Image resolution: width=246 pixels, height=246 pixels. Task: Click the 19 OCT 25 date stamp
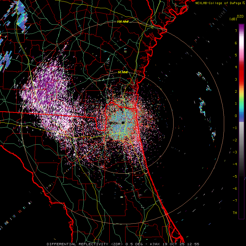pyautogui.click(x=174, y=244)
